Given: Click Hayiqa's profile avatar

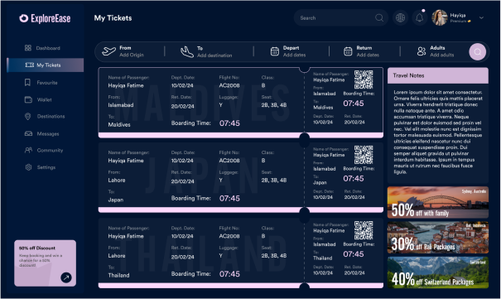Looking at the screenshot, I should 440,17.
